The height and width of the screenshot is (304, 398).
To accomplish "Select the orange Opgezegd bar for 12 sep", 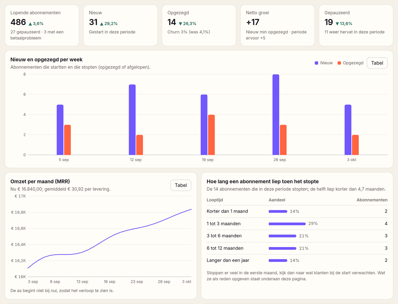I will pos(140,145).
